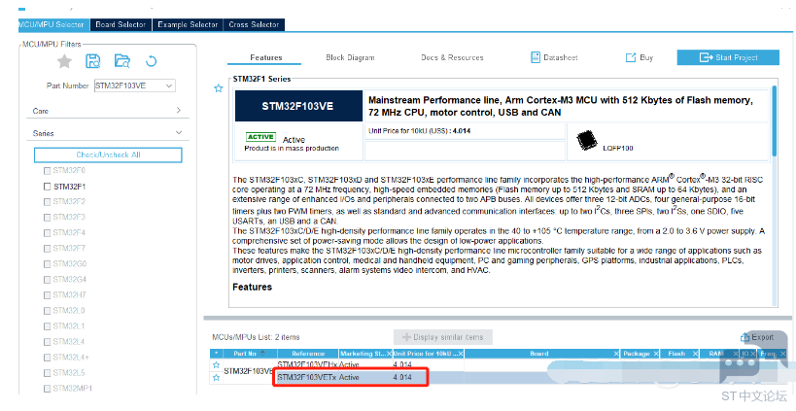Tick the STM32F2 series checkbox
Screen dimensions: 796x411
tap(48, 202)
